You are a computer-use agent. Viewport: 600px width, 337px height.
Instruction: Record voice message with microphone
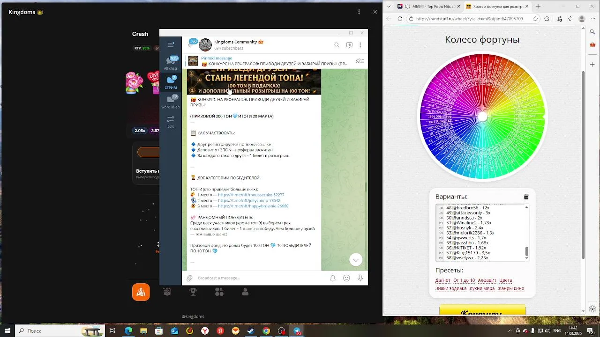[x=360, y=278]
